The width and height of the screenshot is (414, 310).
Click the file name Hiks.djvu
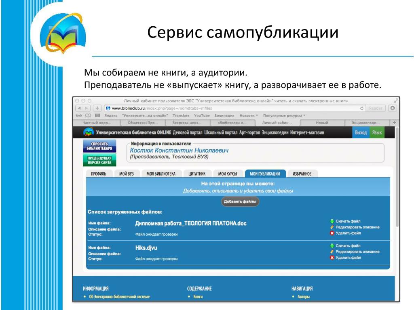[146, 248]
